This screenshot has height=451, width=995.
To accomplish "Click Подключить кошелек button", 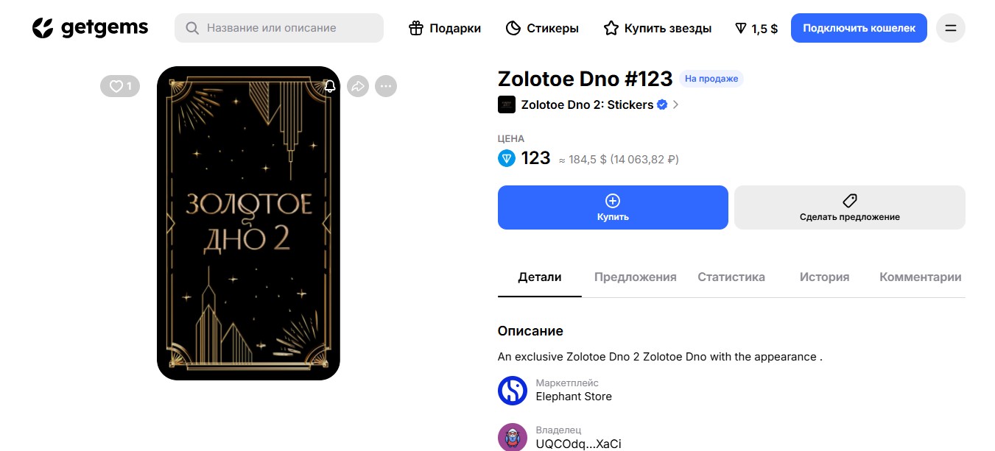I will click(858, 28).
